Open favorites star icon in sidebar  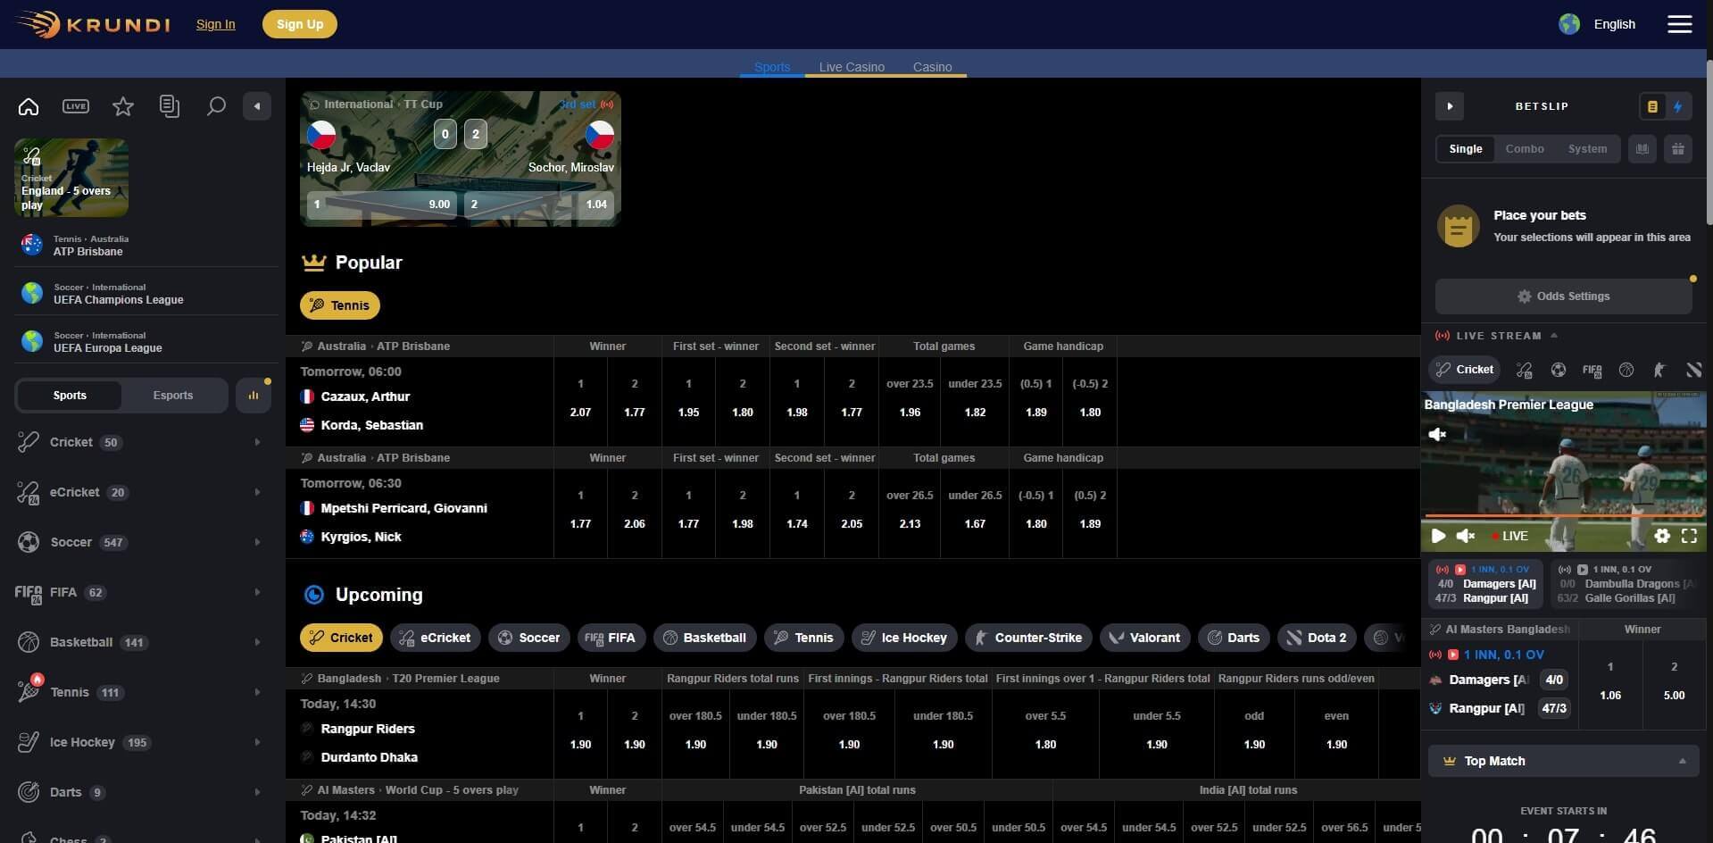[x=123, y=106]
